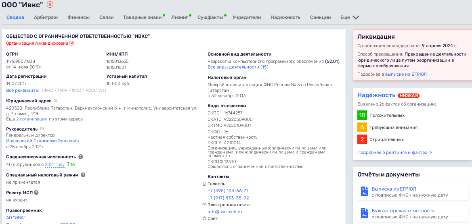Viewport: 472px width, 224px height.
Task: Go to the Надежность tab
Action: point(285,17)
